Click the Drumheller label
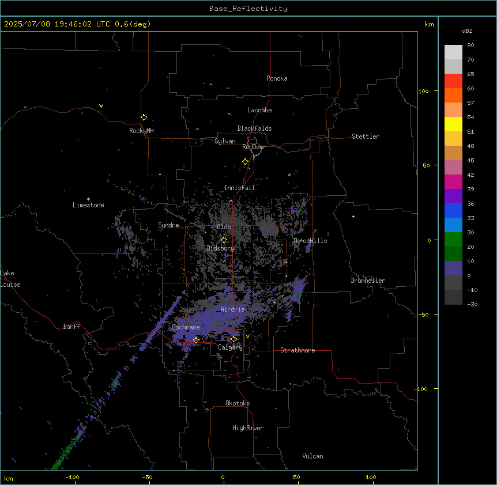Viewport: 497px width, 485px height. [x=368, y=281]
